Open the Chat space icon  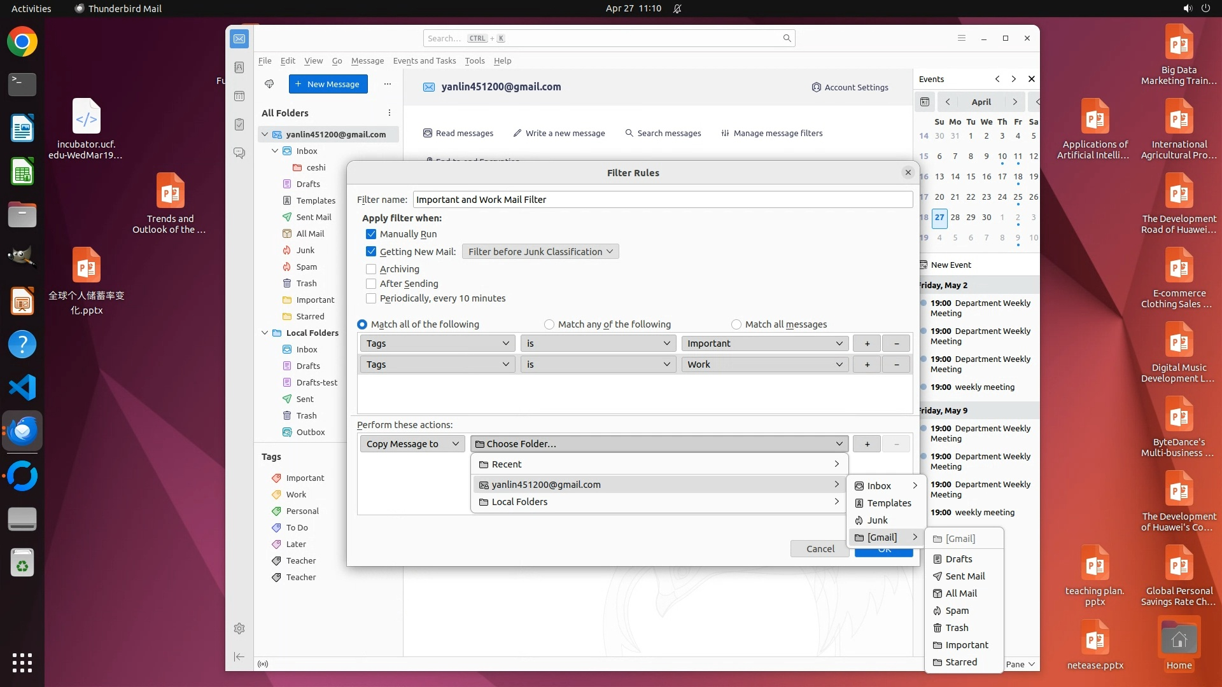239,153
